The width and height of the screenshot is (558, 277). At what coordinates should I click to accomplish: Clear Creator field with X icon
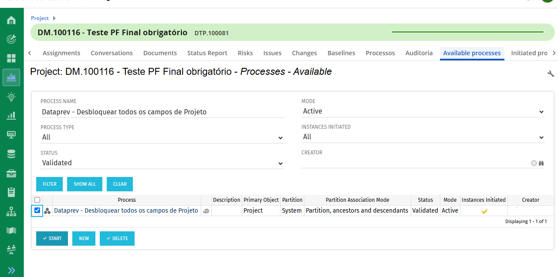coord(534,163)
